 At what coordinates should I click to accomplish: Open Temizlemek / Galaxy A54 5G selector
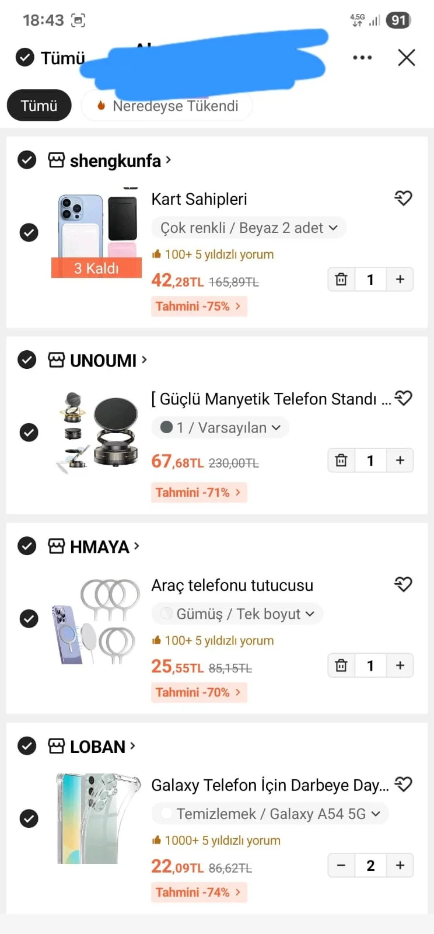(x=270, y=814)
